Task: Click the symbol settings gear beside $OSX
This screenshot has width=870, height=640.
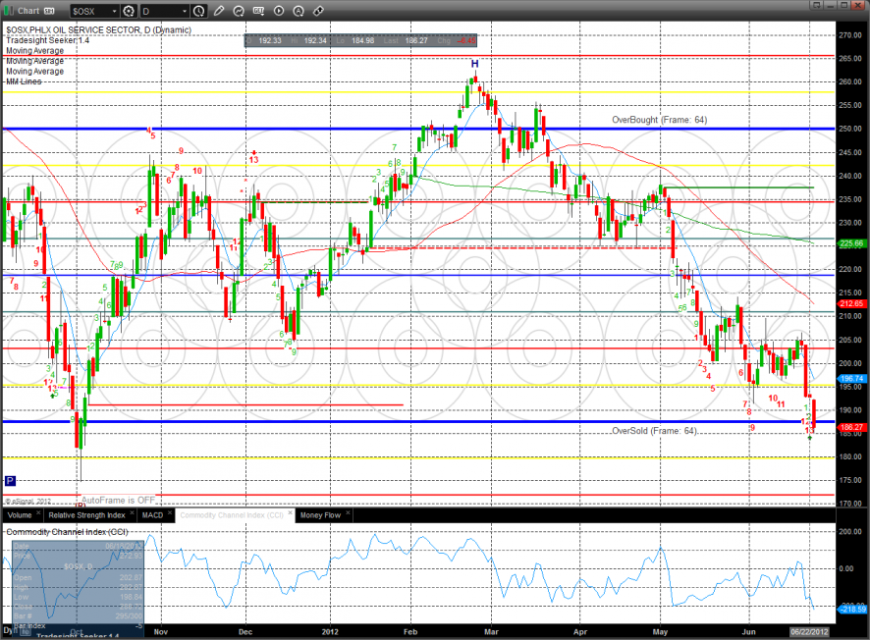Action: click(130, 11)
